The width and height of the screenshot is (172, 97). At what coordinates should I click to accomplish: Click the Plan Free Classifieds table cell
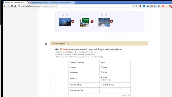(84, 63)
